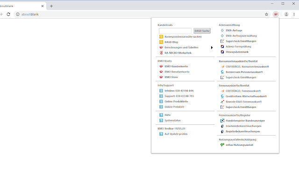Click the Online Preisliste info icon
Viewport: 299px width, 187px height.
(x=161, y=107)
